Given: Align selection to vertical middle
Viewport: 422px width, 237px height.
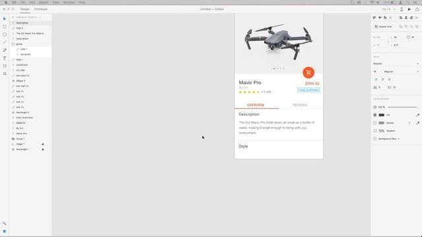Looking at the screenshot, I should coord(380,18).
